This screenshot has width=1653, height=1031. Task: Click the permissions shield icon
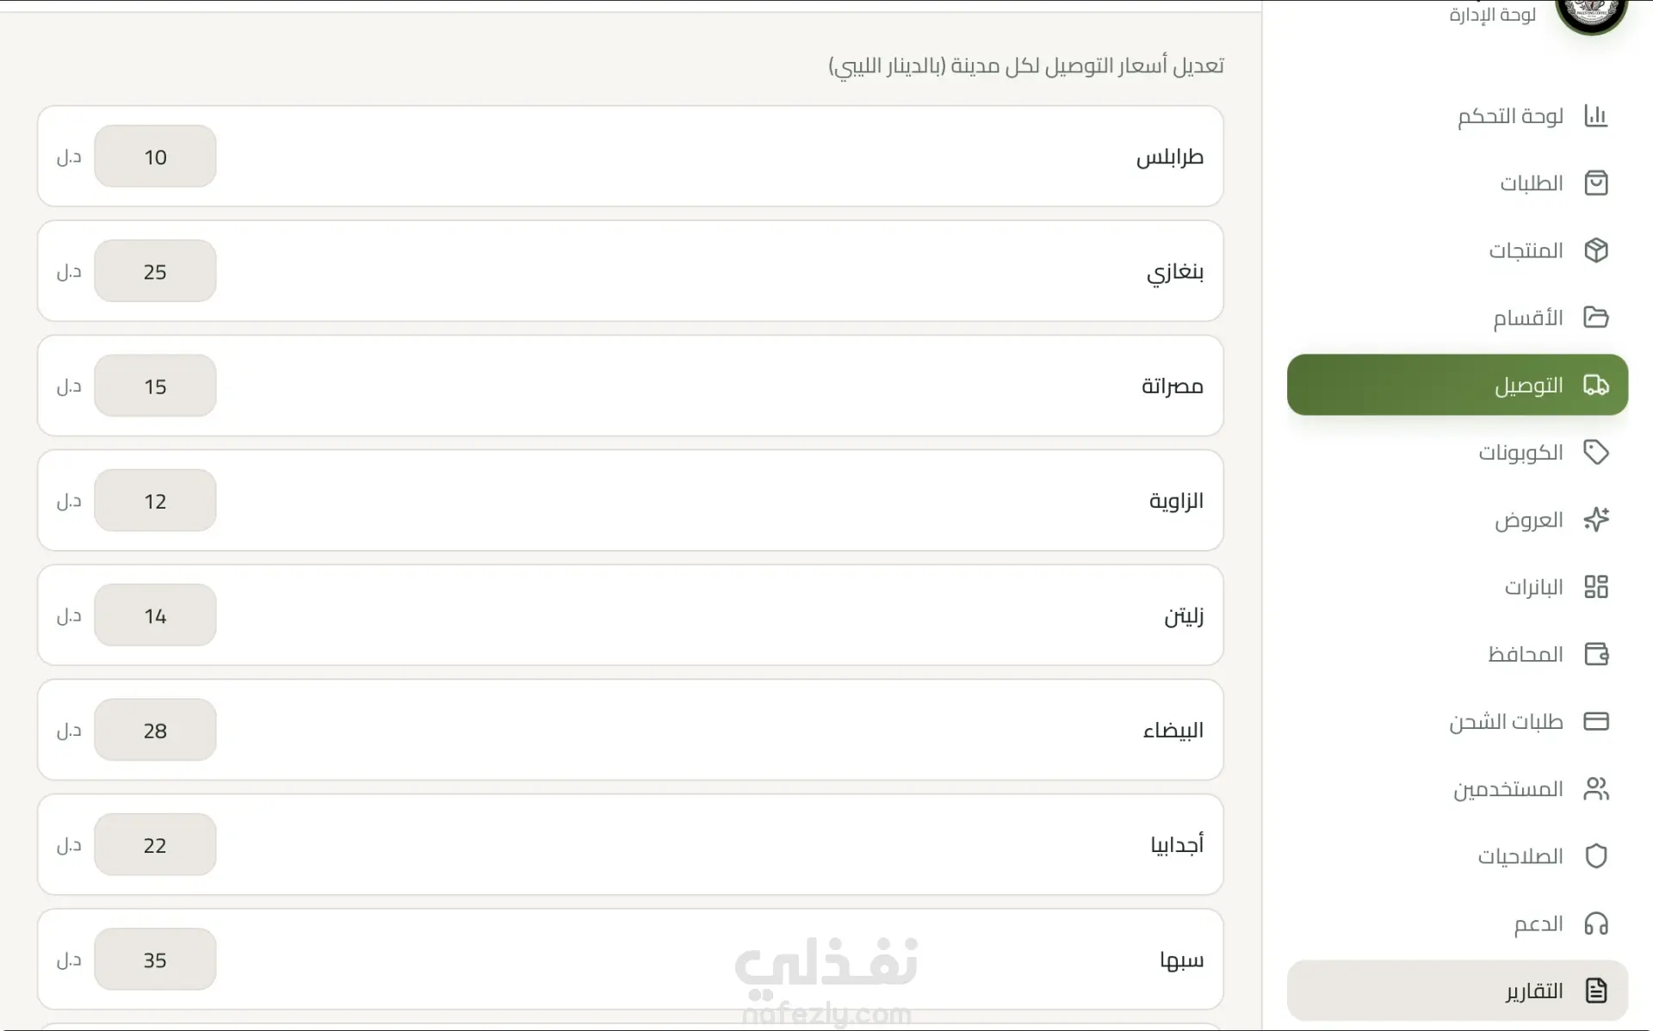pos(1595,856)
